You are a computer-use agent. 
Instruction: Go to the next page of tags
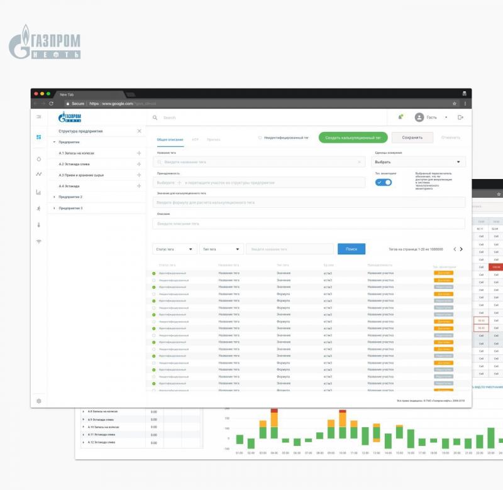click(462, 249)
